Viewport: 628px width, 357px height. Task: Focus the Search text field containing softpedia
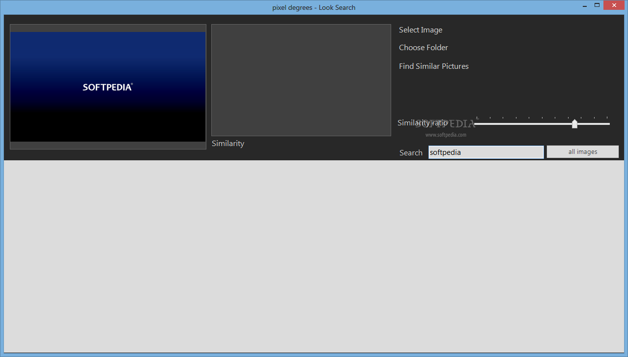(x=486, y=152)
